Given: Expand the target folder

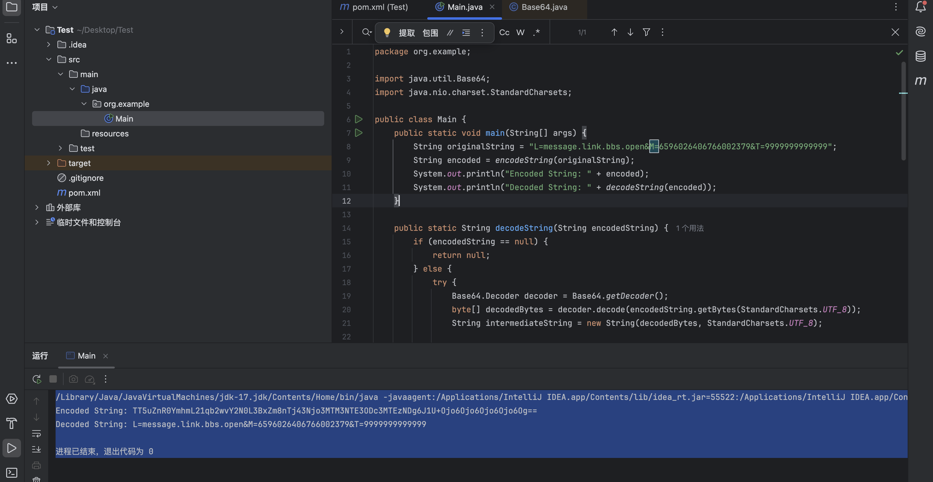Looking at the screenshot, I should tap(48, 163).
